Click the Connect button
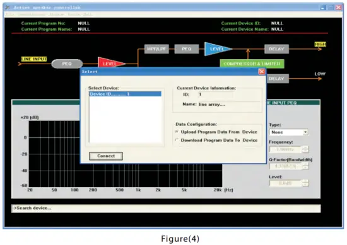 click(106, 156)
